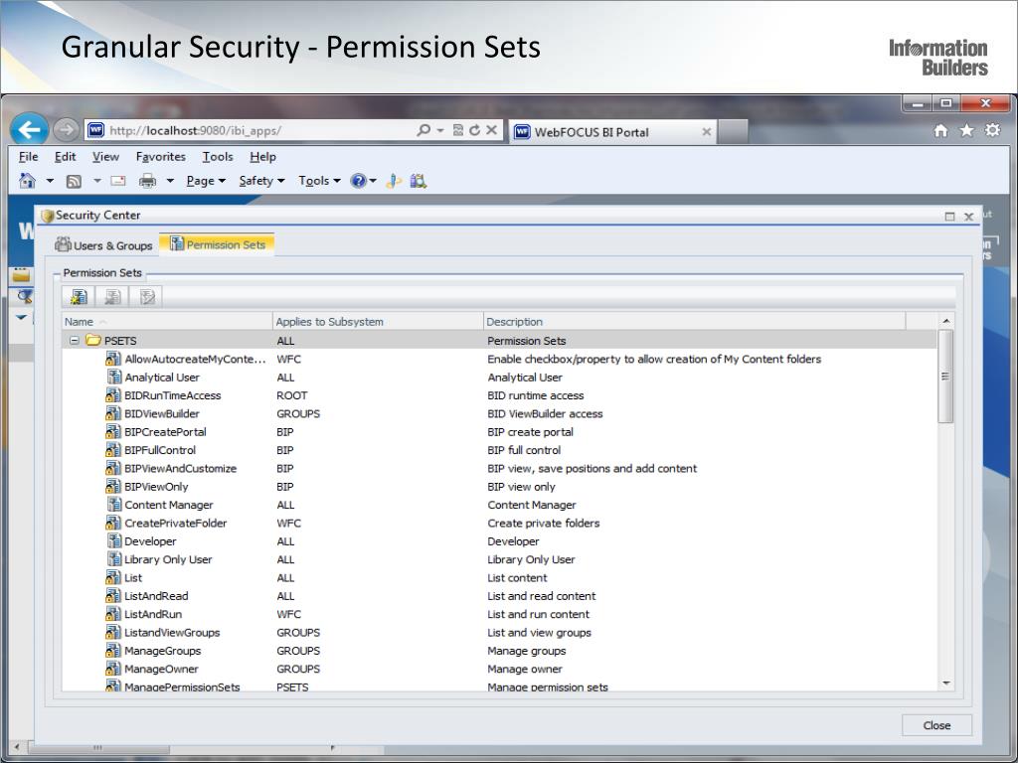This screenshot has width=1018, height=763.
Task: Click the second Permission Sets toolbar icon
Action: pos(113,296)
